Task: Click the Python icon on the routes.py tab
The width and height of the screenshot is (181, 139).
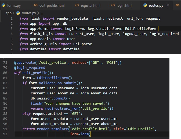Action: 145,5
